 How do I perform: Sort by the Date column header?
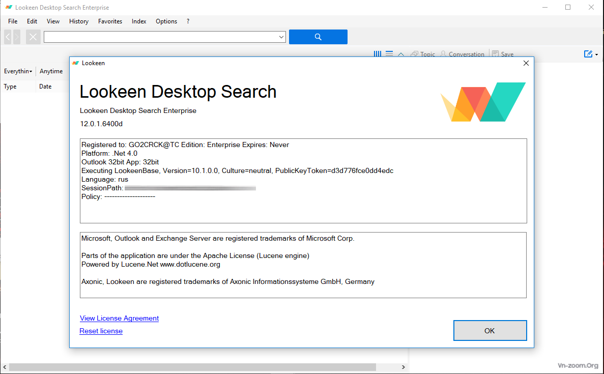45,87
